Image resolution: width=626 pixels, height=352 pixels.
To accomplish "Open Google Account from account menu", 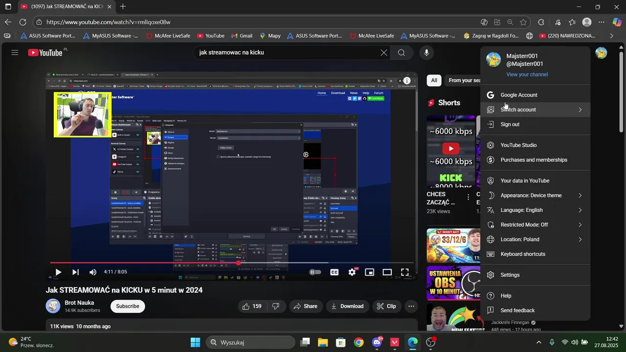I will coord(535,95).
